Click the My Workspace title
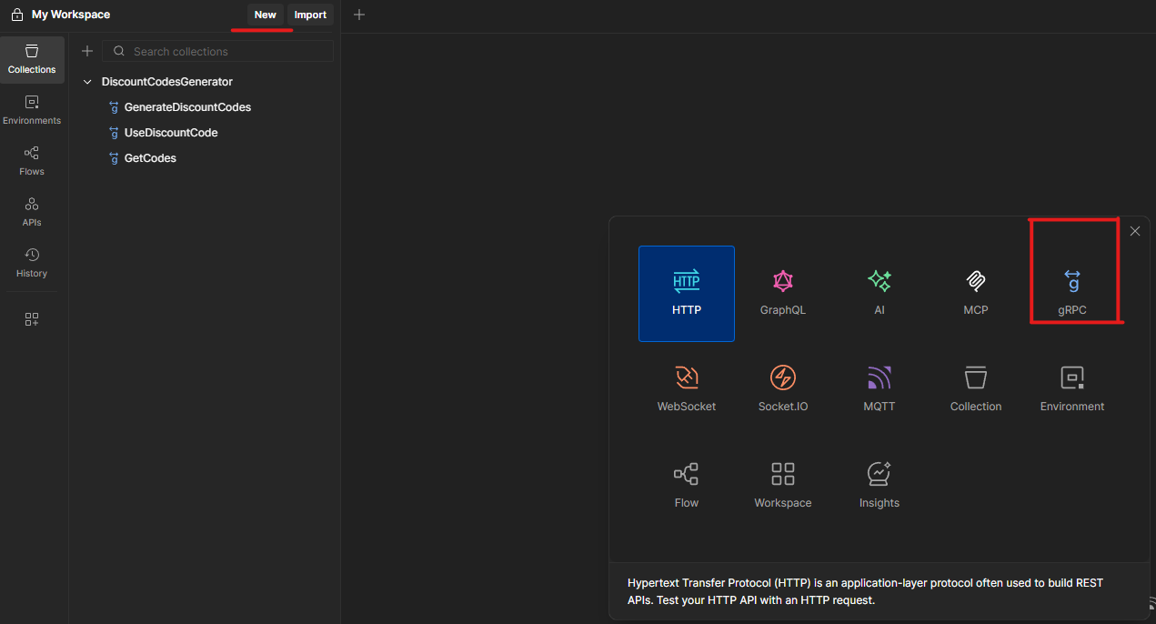Screen dimensions: 1156x624 (71, 15)
